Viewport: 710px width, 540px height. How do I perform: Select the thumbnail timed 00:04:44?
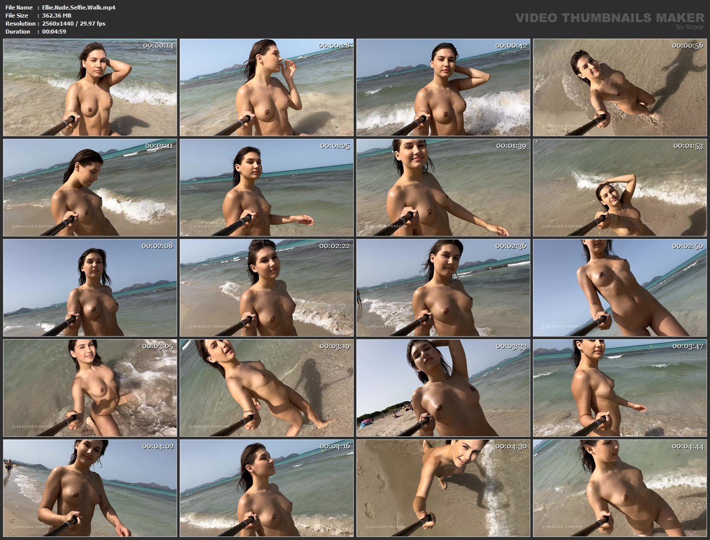pyautogui.click(x=620, y=488)
